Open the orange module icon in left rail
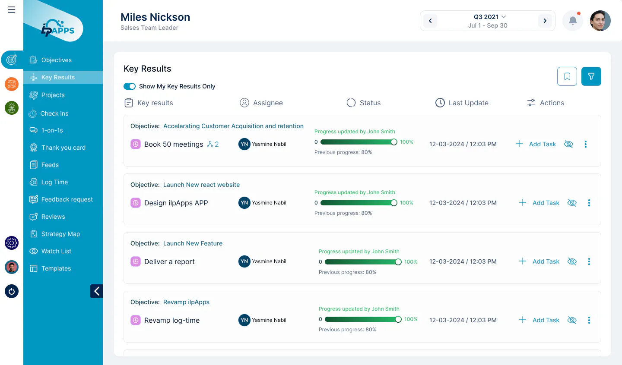622x365 pixels. click(12, 84)
